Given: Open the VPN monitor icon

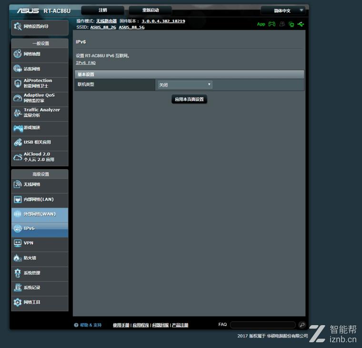Looking at the screenshot, I should pyautogui.click(x=18, y=243).
